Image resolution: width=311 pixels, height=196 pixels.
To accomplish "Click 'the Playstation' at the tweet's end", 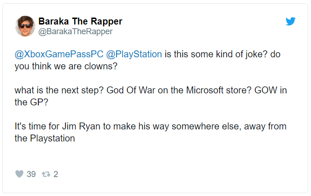I will tap(45, 138).
